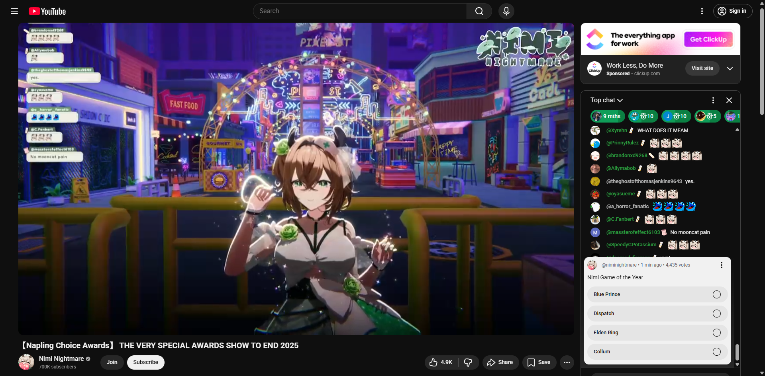This screenshot has height=376, width=765.
Task: Click @theghostofthomasjenkins9643's username
Action: 644,181
